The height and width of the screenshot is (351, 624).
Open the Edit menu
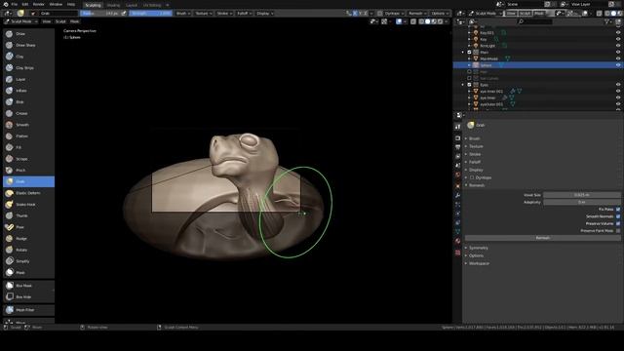pyautogui.click(x=25, y=4)
